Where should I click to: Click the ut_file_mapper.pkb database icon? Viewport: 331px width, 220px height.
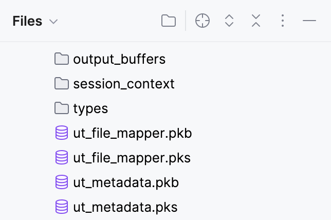[x=62, y=133]
